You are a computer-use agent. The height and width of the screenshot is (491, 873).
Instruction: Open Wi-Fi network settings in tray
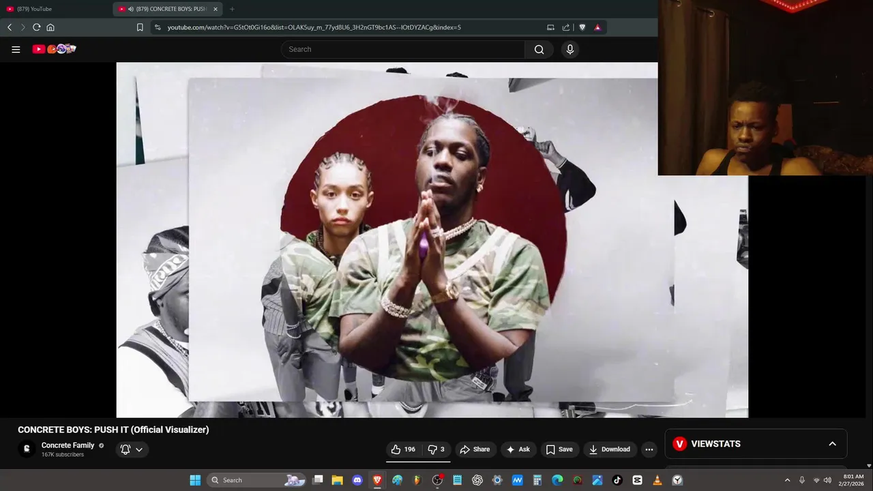816,480
